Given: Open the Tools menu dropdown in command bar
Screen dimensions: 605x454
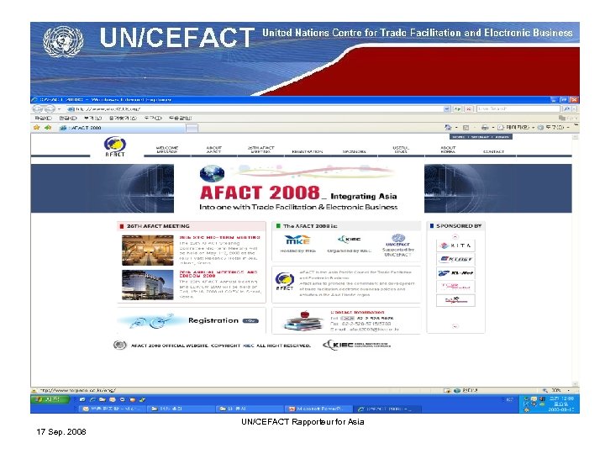Looking at the screenshot, I should tap(554, 128).
